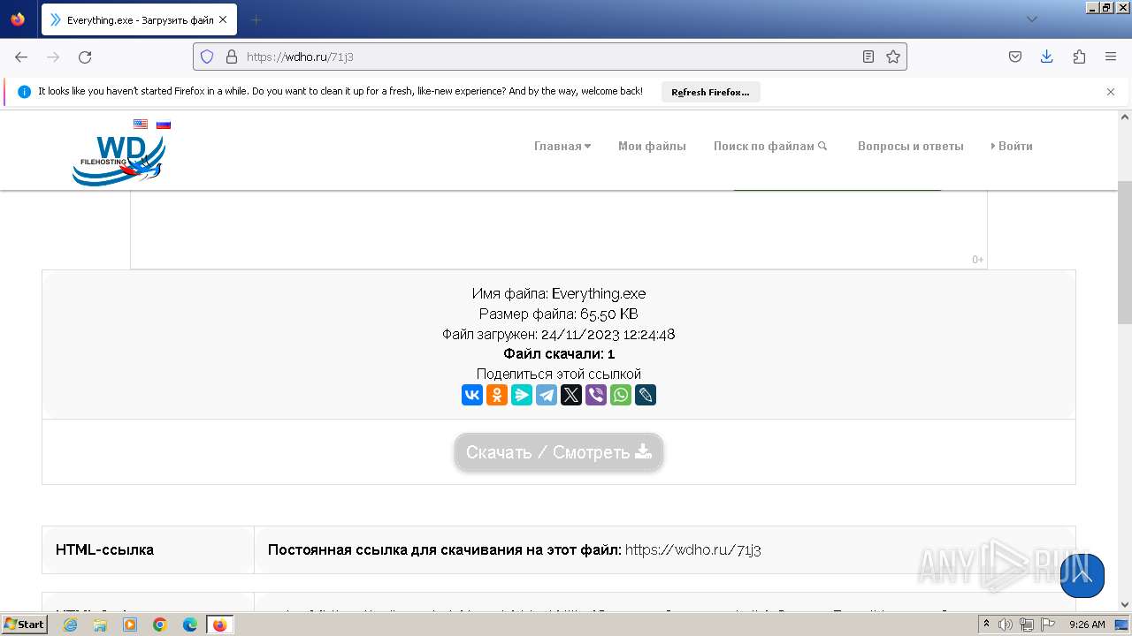Open media player from taskbar
This screenshot has width=1132, height=636.
[x=130, y=625]
